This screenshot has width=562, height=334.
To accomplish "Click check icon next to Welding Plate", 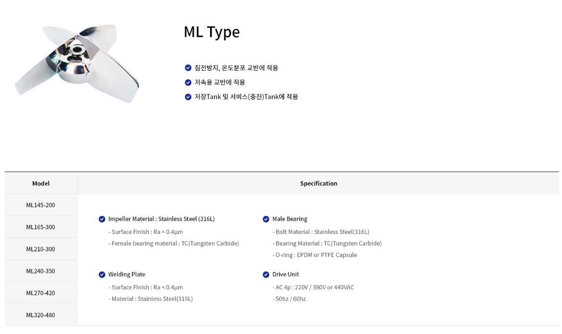I will [x=102, y=274].
